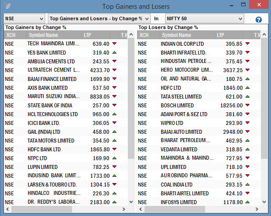Click the blue help question mark icon
Screen dimensions: 271x216
tap(259, 19)
